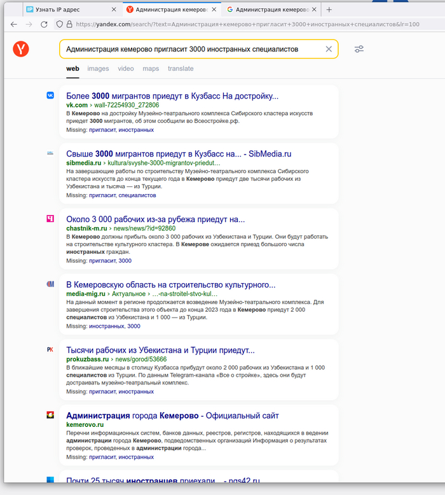Clear the search query with X icon
This screenshot has height=495, width=445.
coord(329,49)
